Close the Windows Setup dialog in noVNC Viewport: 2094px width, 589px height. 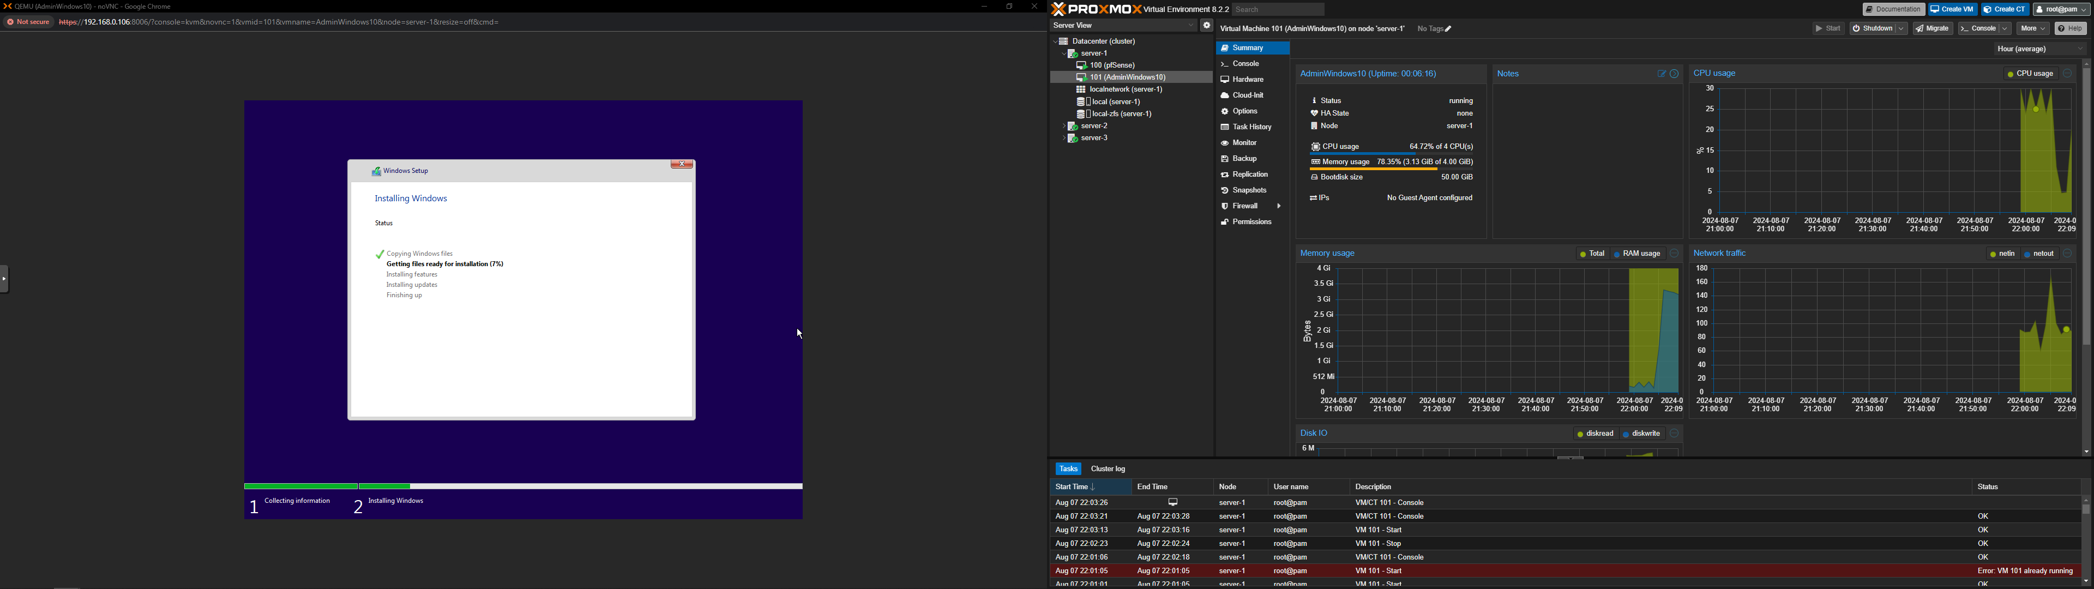click(x=681, y=165)
